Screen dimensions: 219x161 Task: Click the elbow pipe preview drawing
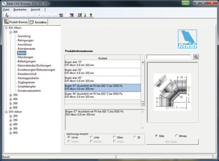click(172, 92)
